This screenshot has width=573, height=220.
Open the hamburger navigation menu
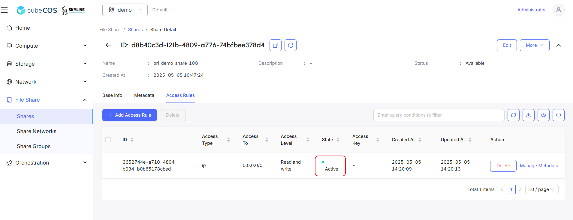(4, 10)
